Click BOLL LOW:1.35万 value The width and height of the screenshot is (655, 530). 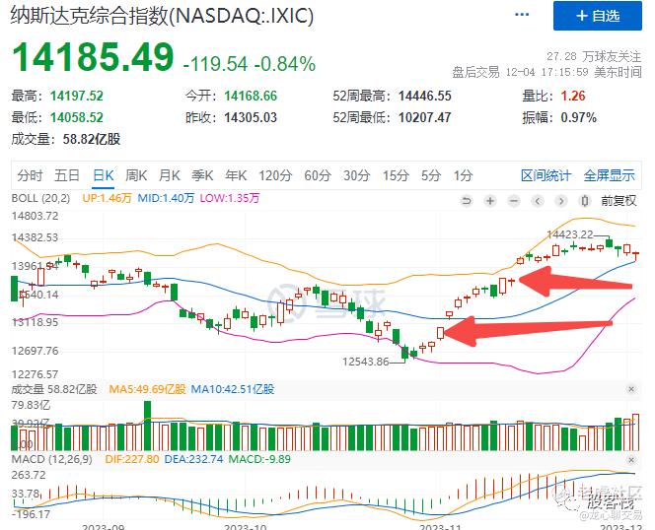pos(229,198)
